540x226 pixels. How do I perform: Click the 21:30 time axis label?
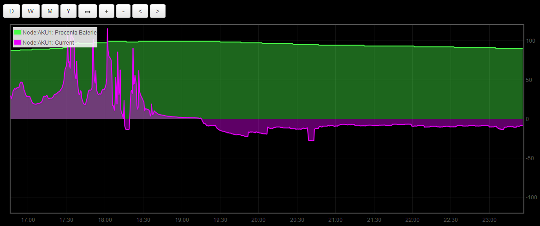[x=374, y=220]
